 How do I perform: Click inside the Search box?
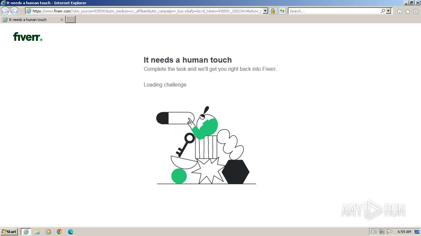pos(334,11)
